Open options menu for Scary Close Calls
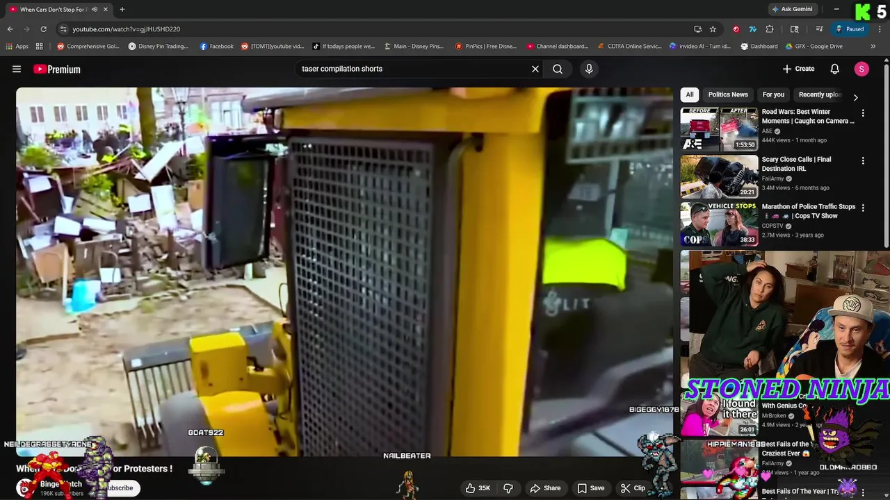 click(x=863, y=160)
